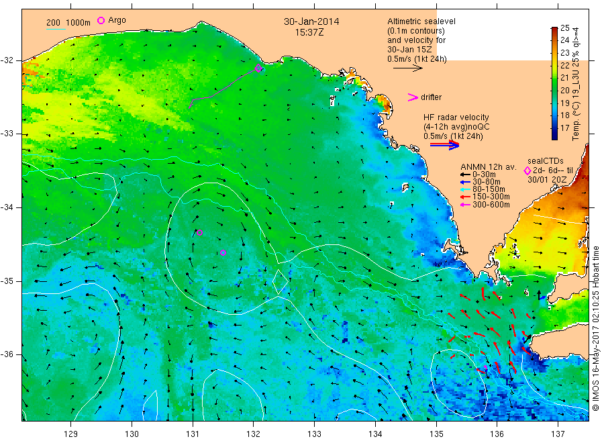
Task: Click the 129 longitude axis label
Action: (71, 434)
